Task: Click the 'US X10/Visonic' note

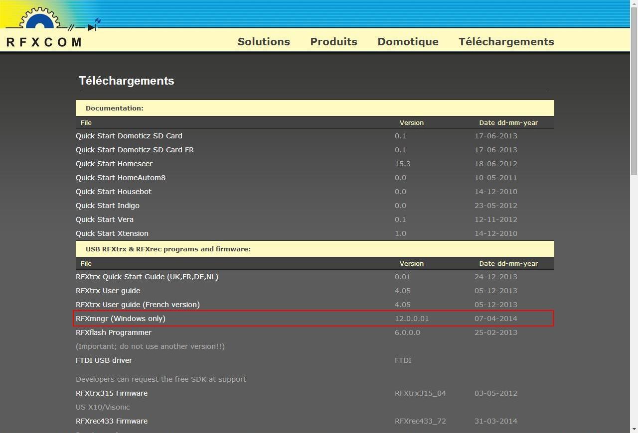Action: point(103,407)
